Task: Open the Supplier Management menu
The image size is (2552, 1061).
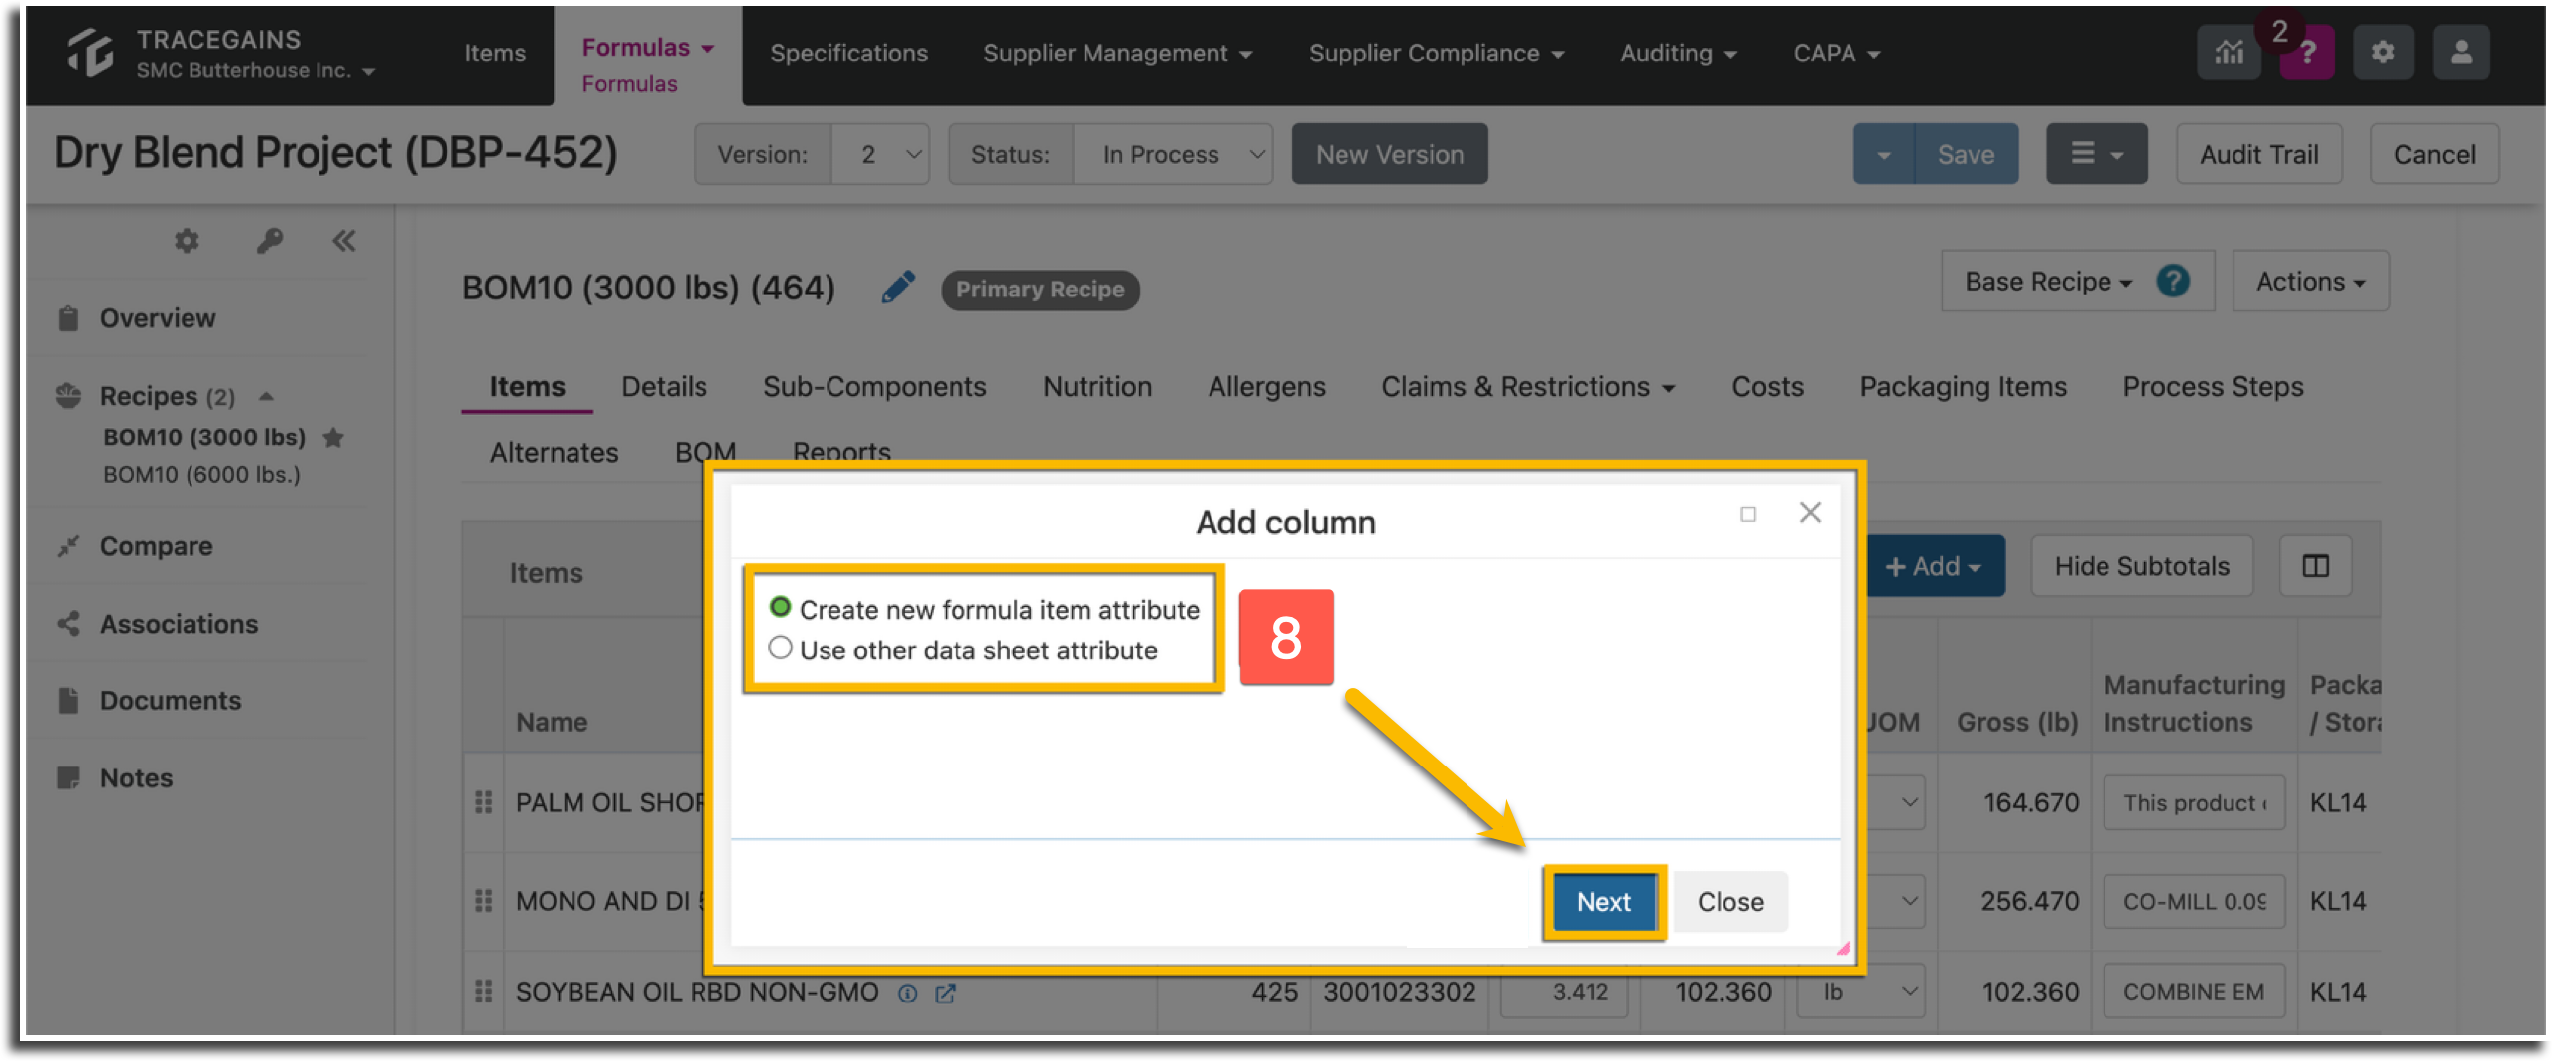Action: click(x=1117, y=53)
